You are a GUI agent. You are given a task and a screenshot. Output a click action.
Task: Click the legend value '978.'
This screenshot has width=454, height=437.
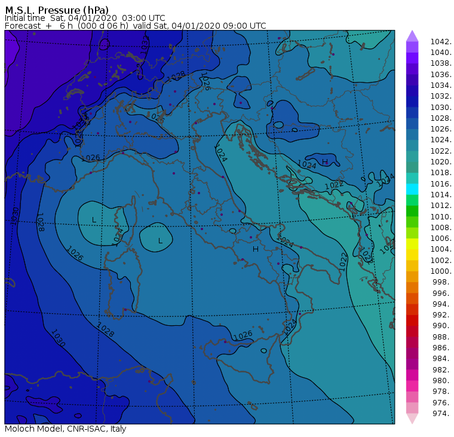click(442, 392)
